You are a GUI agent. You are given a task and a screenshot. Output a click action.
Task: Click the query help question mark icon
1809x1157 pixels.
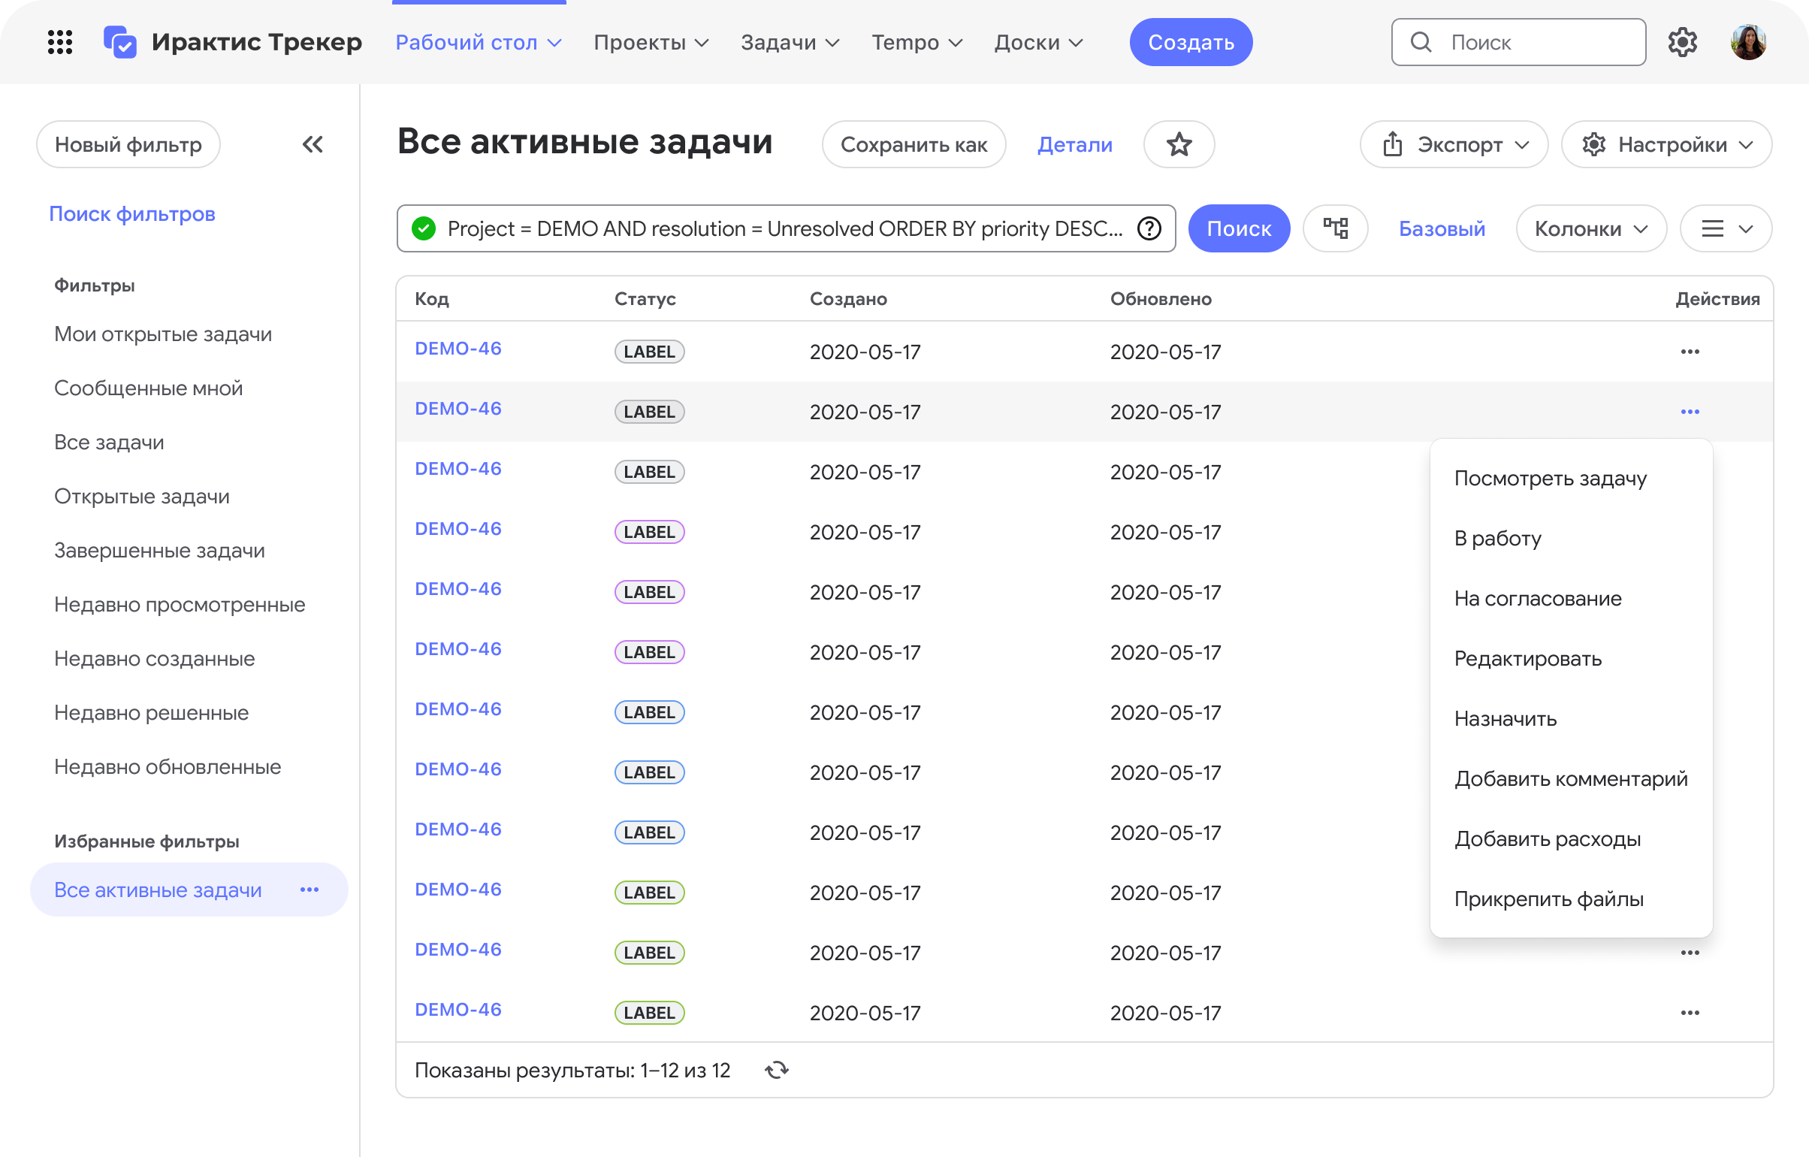(x=1149, y=228)
